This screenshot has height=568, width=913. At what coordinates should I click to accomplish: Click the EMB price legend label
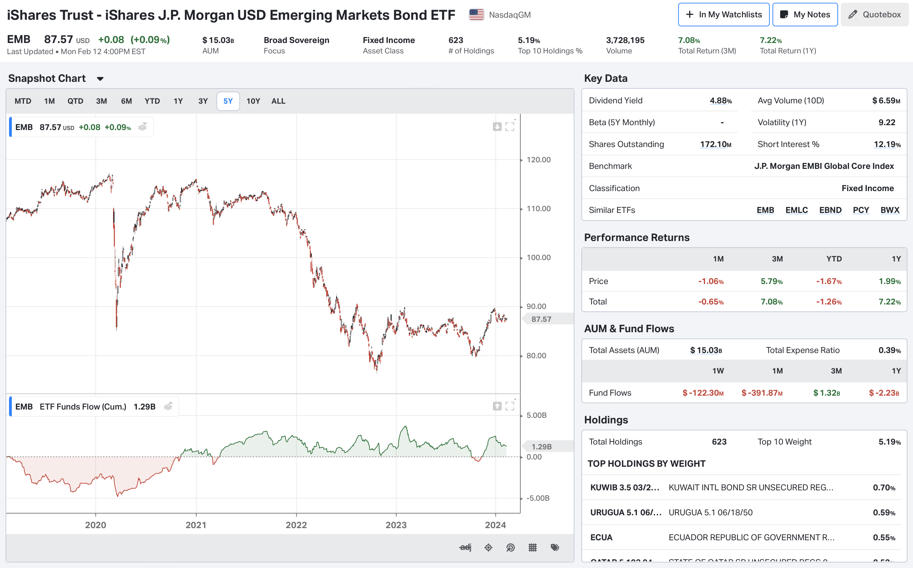[x=24, y=127]
